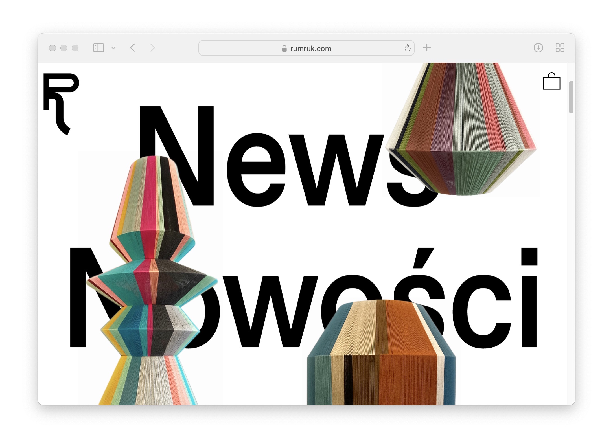
Task: Go forward to the next page
Action: click(x=152, y=48)
